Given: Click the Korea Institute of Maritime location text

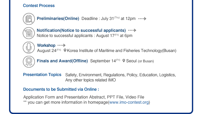Looking at the screenshot, I should point(121,50).
